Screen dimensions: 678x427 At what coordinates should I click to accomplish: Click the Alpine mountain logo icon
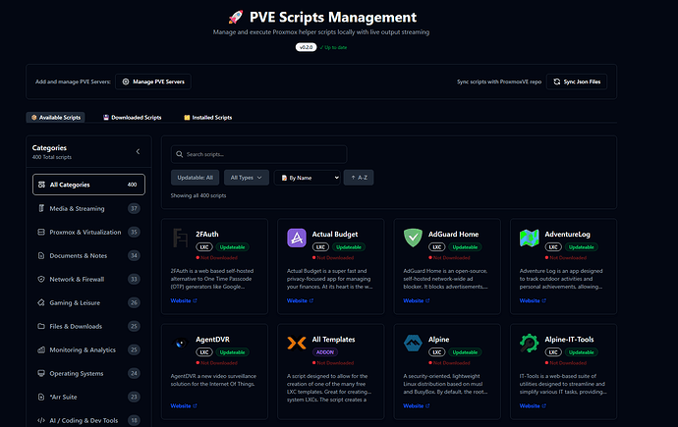(413, 343)
